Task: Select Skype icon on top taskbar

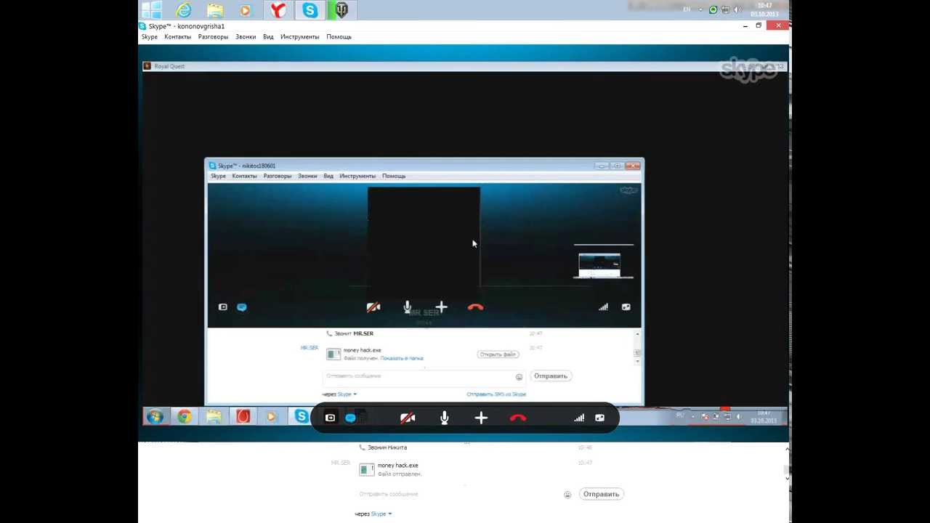Action: coord(310,9)
